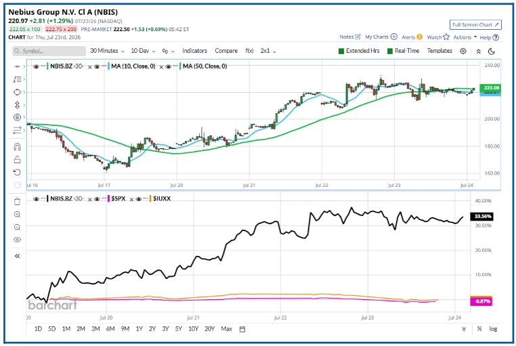Collapse the tool sidebar with double chevron
Viewport: 516px width, 346px height.
pos(17,256)
